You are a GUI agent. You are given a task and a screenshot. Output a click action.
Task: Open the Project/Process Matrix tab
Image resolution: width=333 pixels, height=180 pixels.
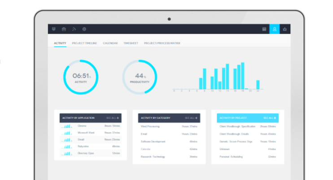pos(162,43)
